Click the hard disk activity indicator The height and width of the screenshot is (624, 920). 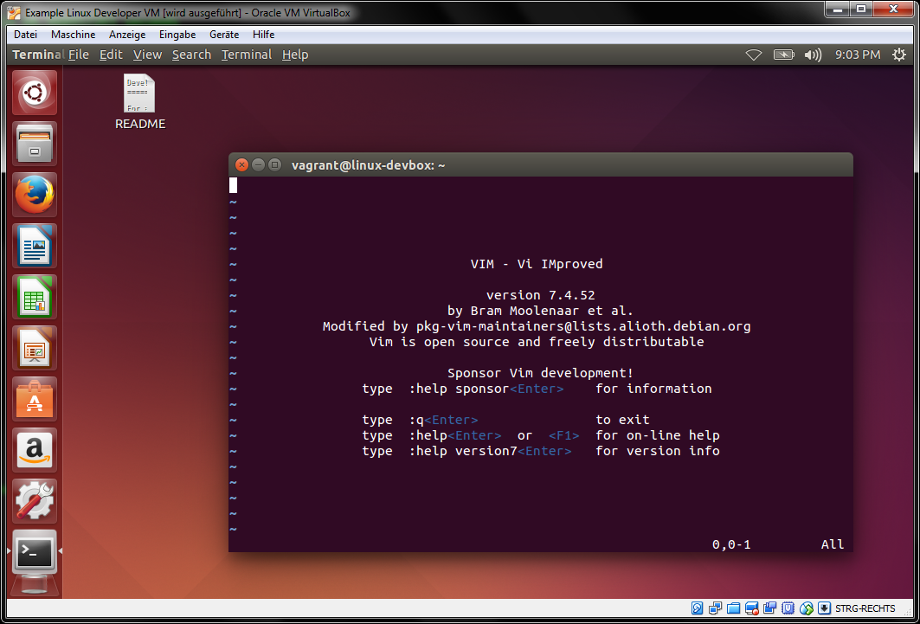[697, 608]
